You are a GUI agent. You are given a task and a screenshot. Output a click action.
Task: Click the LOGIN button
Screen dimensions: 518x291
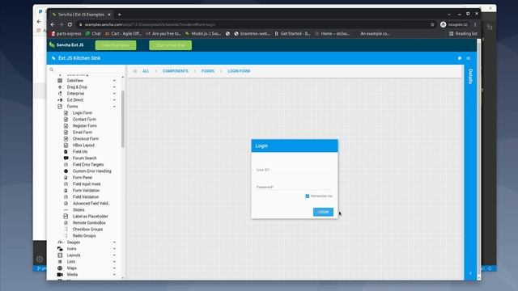(323, 212)
